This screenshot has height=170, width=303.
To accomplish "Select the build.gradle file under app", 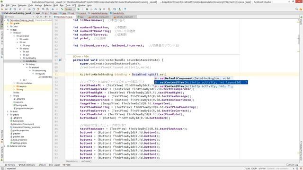I will coord(20,105).
